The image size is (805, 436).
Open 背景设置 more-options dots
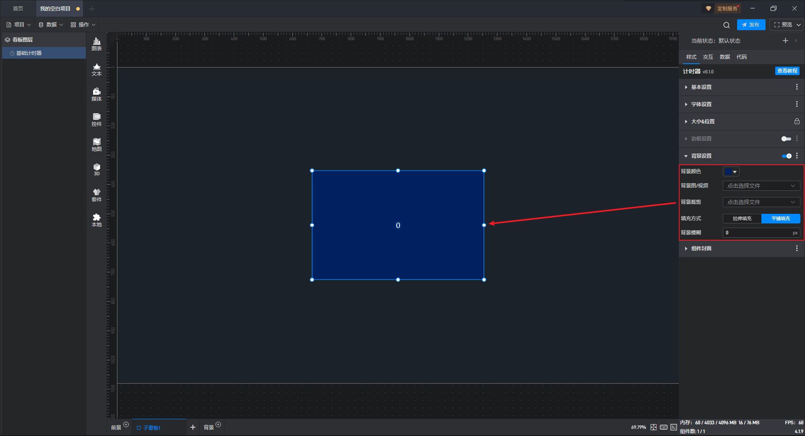[797, 156]
